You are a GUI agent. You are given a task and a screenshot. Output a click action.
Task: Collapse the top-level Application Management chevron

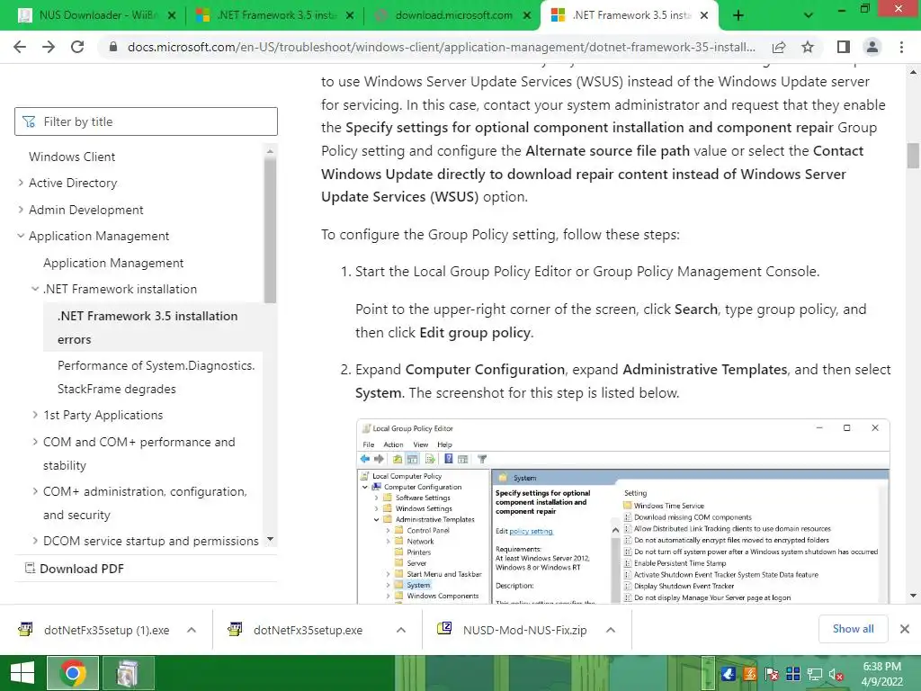[21, 236]
